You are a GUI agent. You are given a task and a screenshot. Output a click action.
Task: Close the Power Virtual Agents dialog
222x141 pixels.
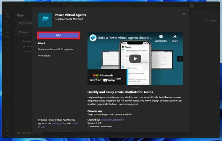pyautogui.click(x=184, y=14)
